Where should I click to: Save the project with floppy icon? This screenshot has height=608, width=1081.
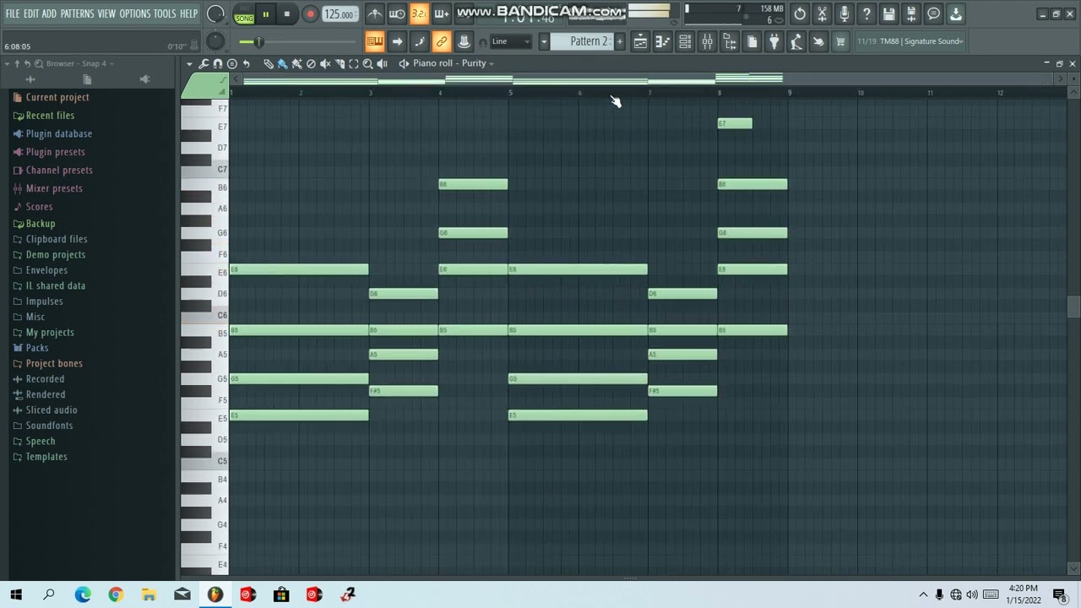click(x=888, y=14)
